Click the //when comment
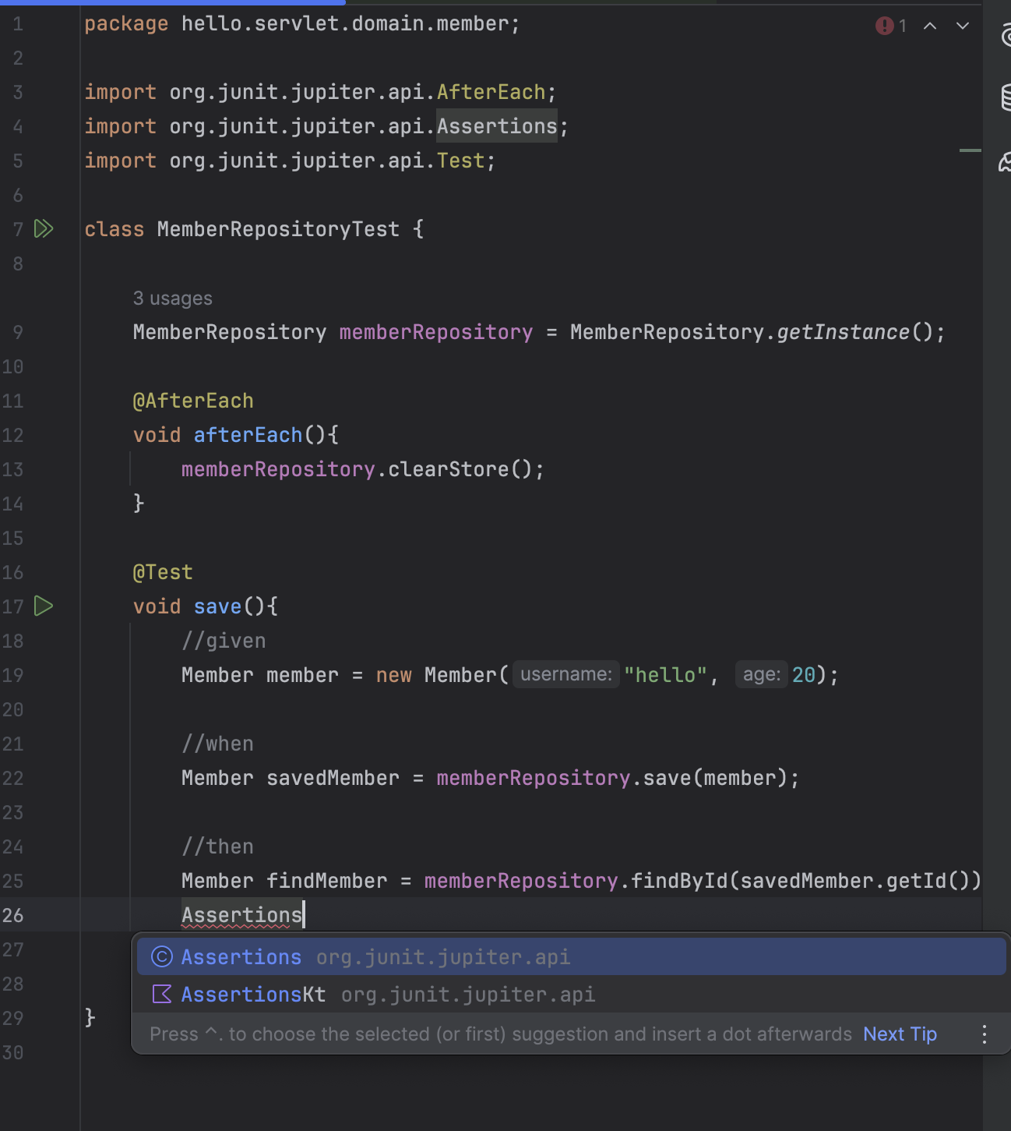Screen dimensions: 1011x1131 click(x=217, y=744)
